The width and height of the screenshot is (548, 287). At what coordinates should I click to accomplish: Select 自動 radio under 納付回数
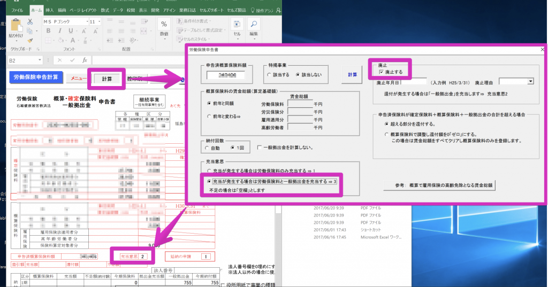pyautogui.click(x=207, y=148)
